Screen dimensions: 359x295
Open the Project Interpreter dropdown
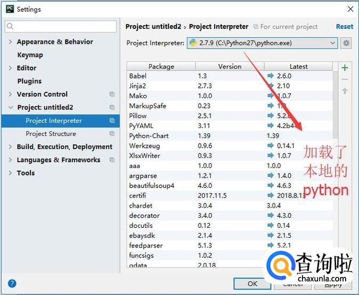pos(262,43)
